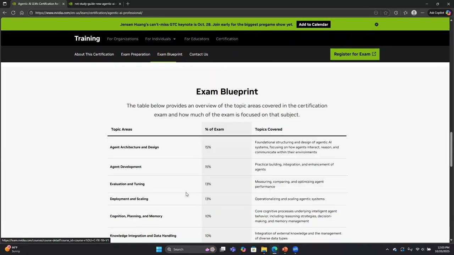
Task: Switch to the nvt-study-guide-new-agentic tab
Action: (x=95, y=4)
